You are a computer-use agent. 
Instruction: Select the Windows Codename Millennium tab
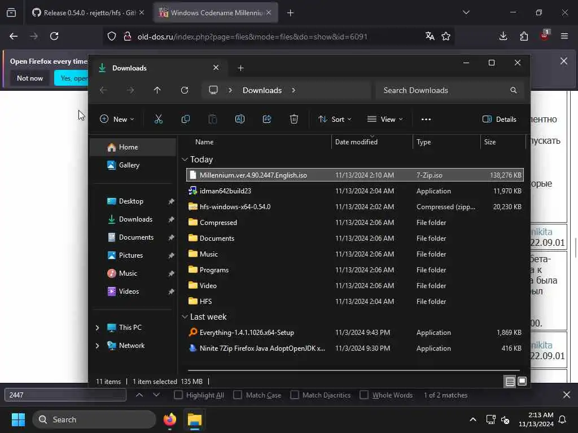215,13
